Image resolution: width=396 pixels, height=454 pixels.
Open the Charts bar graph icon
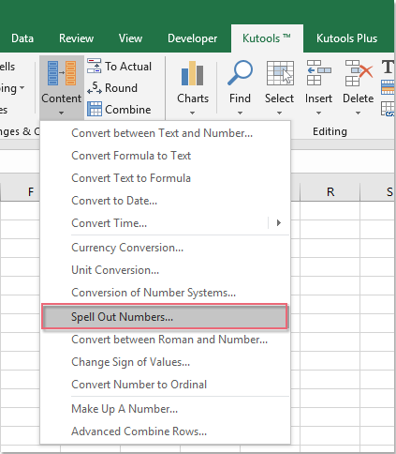pos(193,74)
